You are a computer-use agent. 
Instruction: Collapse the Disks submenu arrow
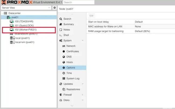tap(83, 100)
